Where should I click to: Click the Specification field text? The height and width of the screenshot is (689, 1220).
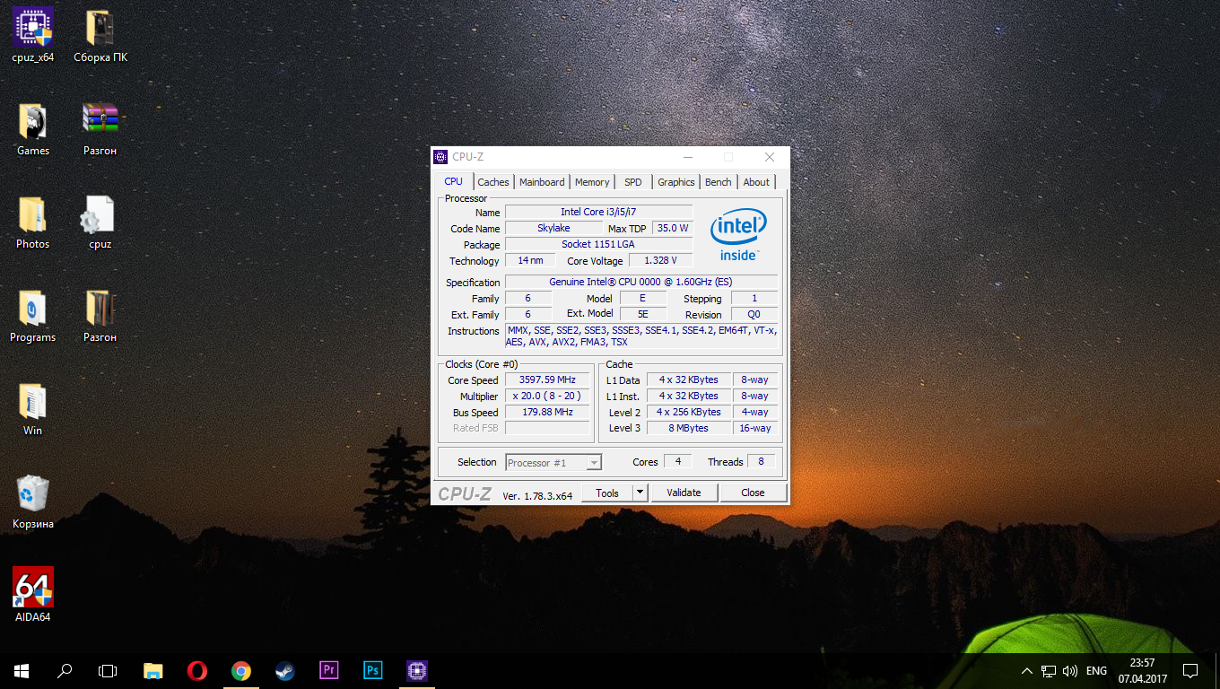pyautogui.click(x=640, y=282)
